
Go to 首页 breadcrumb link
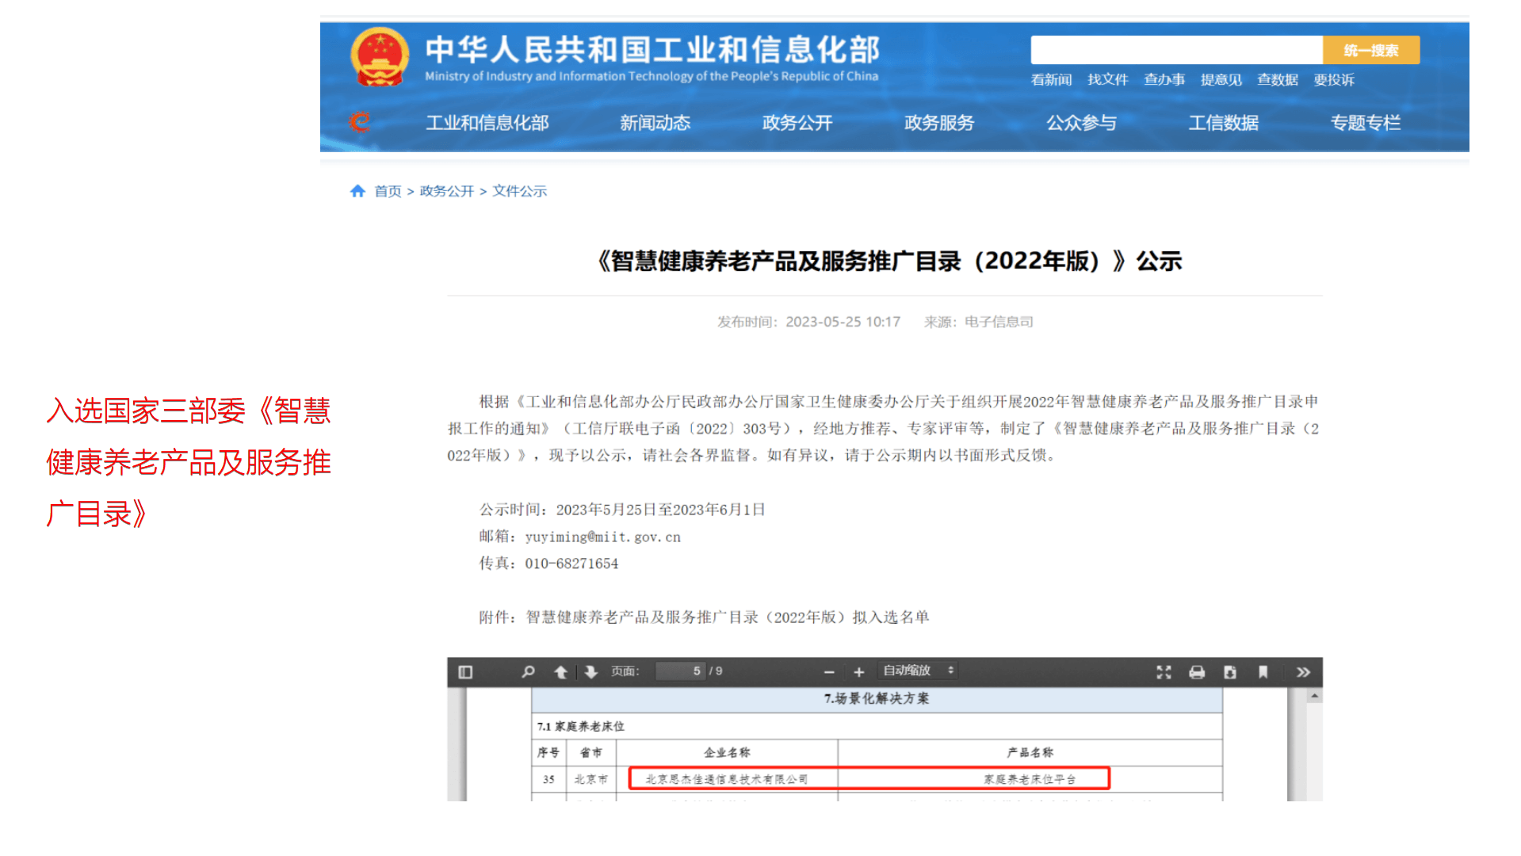[x=388, y=191]
